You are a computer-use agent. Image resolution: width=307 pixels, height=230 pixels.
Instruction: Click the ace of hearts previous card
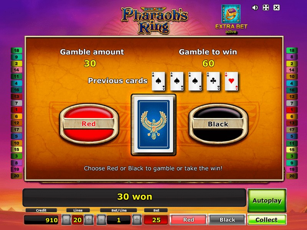[231, 81]
